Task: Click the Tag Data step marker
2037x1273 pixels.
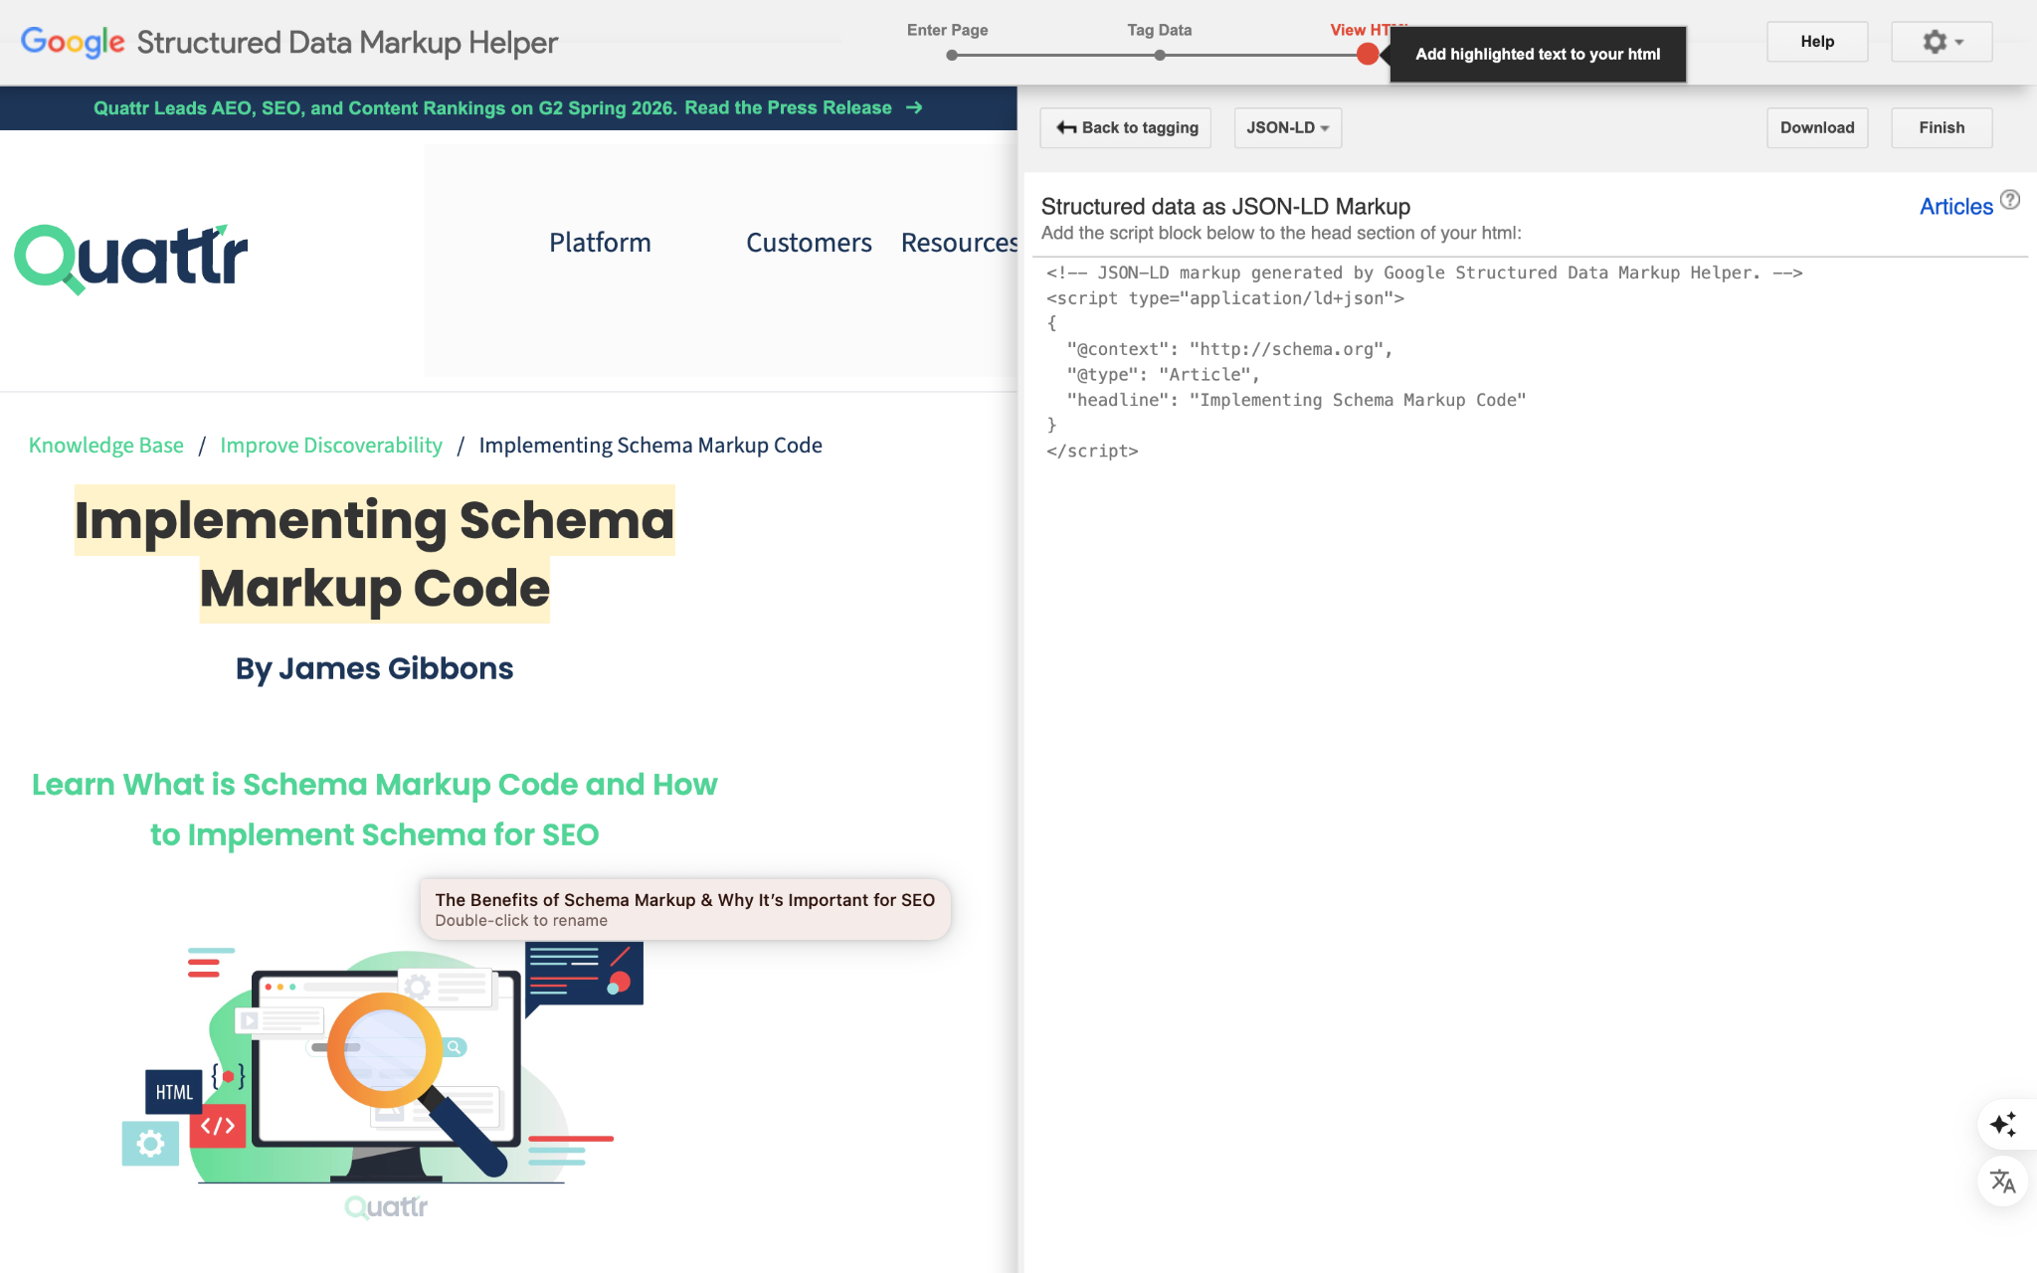Action: pos(1160,56)
